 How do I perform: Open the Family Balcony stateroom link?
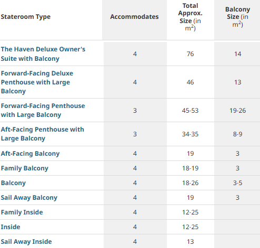click(25, 168)
